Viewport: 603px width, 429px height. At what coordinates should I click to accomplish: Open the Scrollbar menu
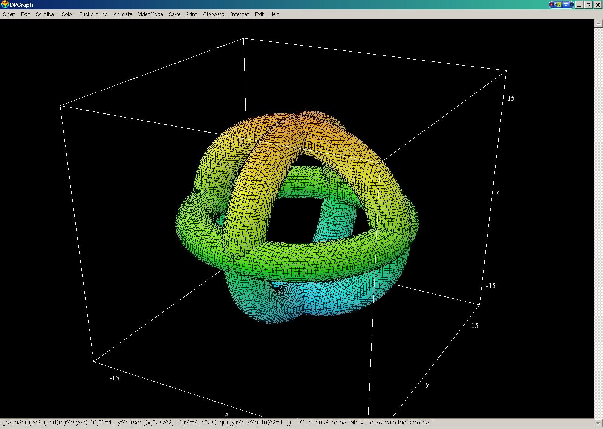[46, 14]
